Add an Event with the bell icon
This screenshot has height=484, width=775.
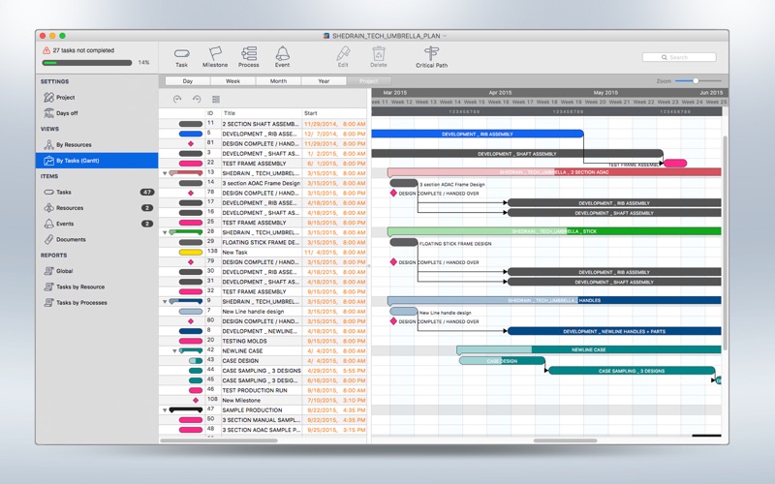point(282,57)
